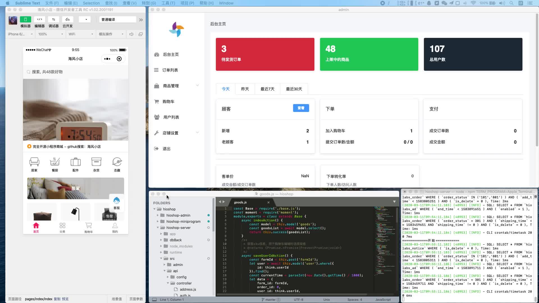The height and width of the screenshot is (303, 539).
Task: Toggle the simulator panel button
Action: pyautogui.click(x=25, y=19)
